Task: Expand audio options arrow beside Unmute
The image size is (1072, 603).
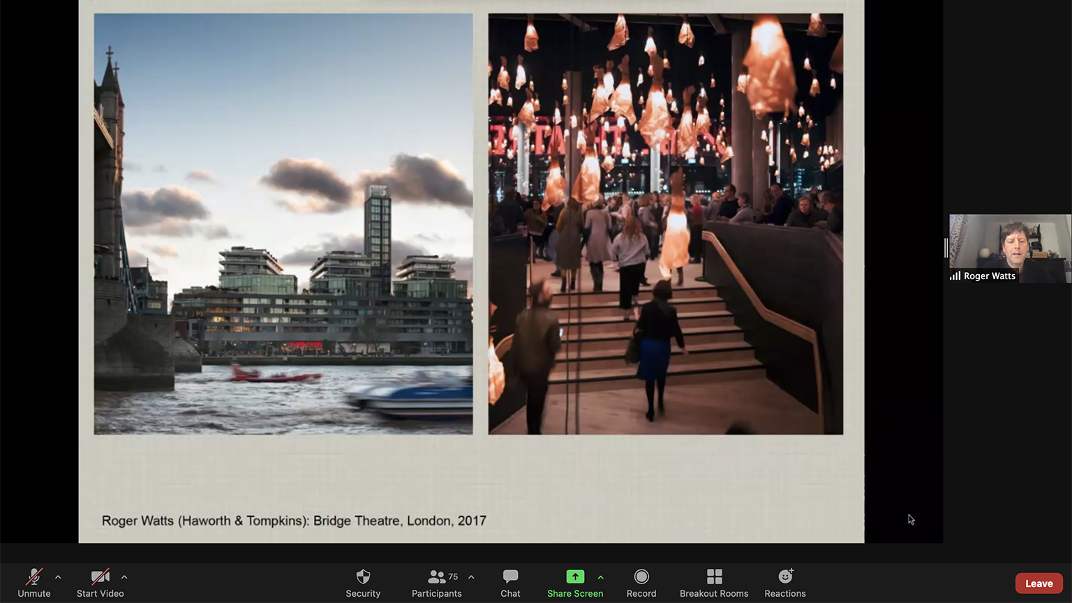Action: click(58, 577)
